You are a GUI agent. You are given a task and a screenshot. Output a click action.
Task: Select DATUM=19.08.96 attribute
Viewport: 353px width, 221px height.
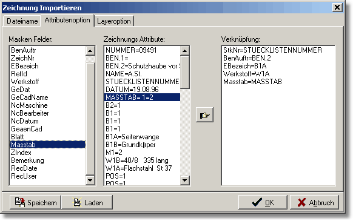143,90
